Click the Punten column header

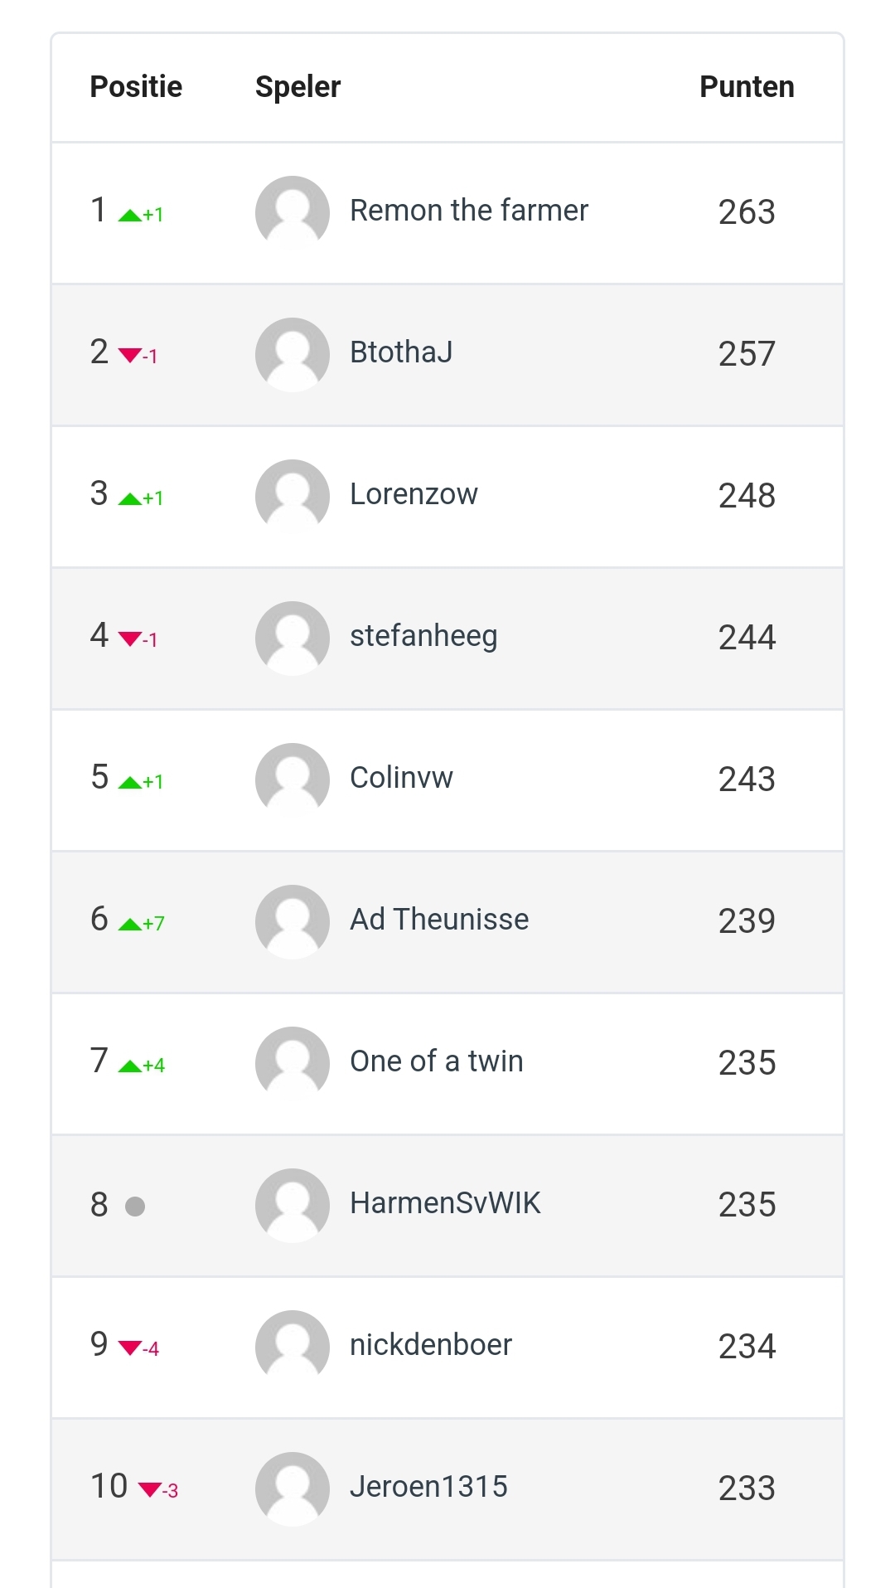[x=747, y=87]
